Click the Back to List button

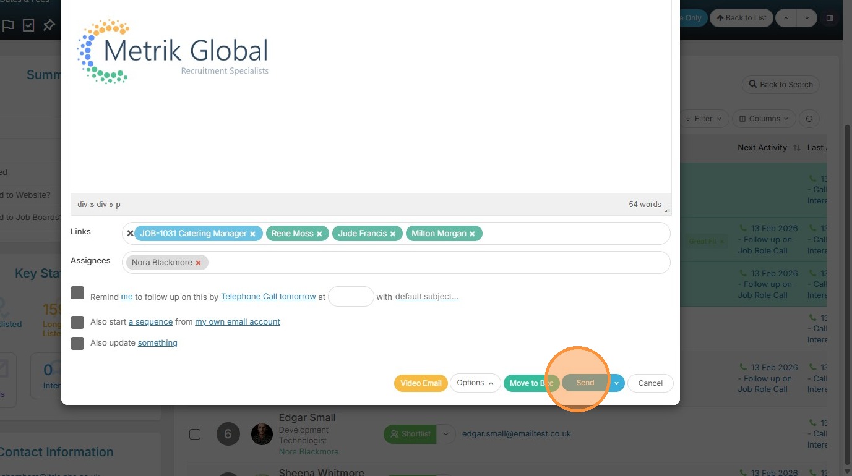741,18
